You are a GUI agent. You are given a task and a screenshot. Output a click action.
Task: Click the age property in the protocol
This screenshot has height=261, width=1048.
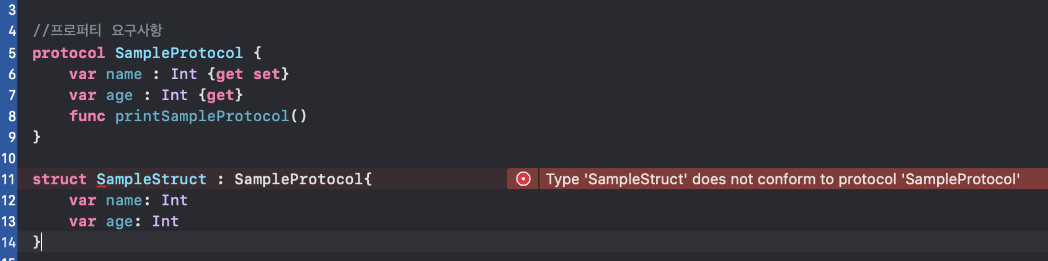point(119,95)
